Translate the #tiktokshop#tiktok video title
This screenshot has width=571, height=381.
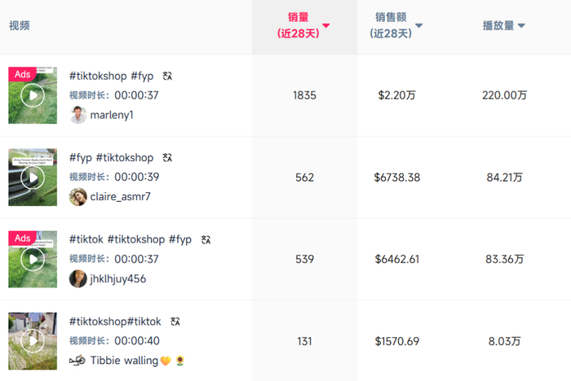175,322
